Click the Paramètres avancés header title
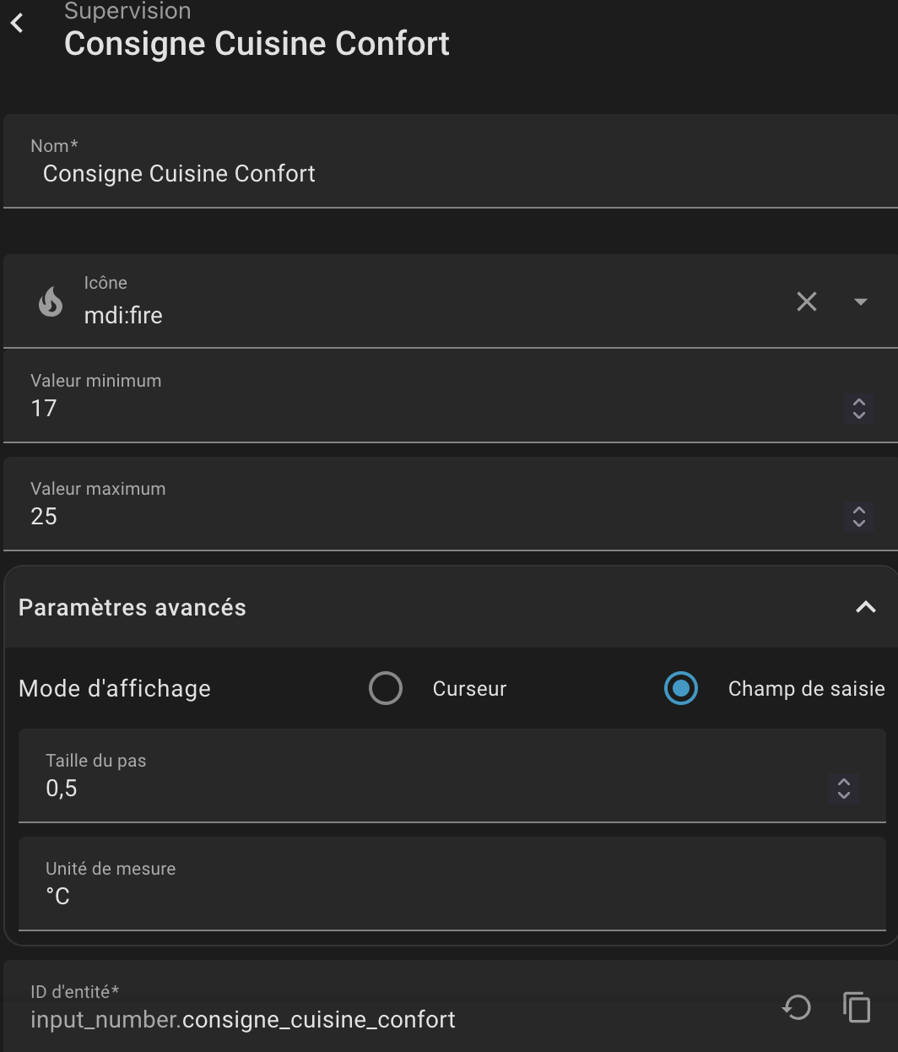 pyautogui.click(x=133, y=608)
